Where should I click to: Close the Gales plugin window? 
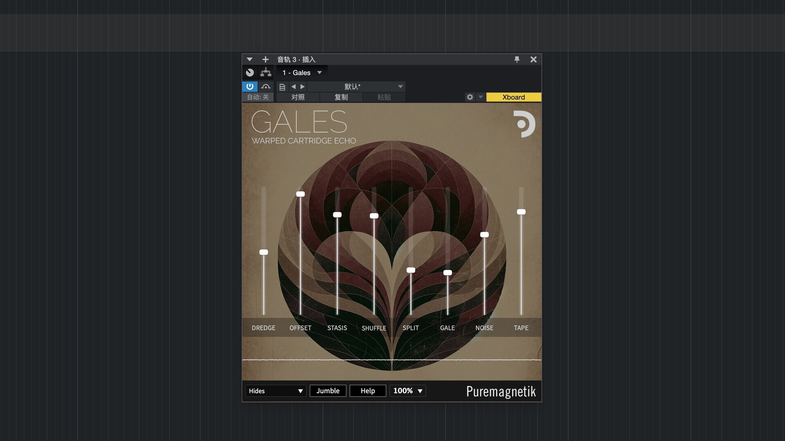(534, 60)
